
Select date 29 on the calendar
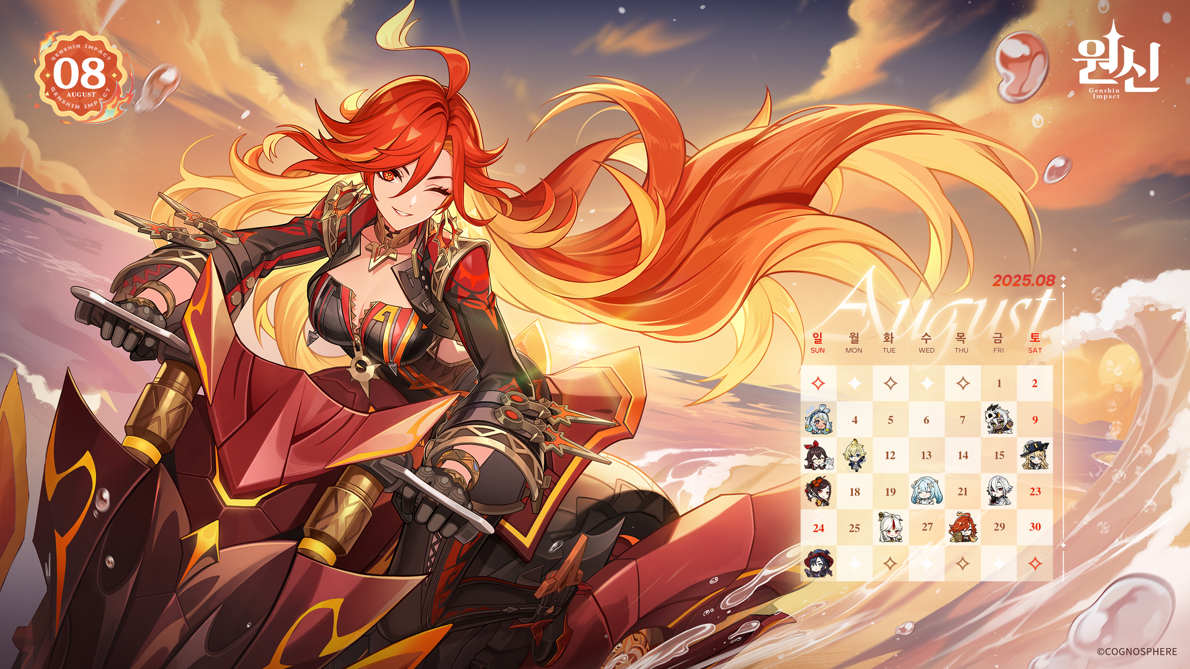coord(999,527)
